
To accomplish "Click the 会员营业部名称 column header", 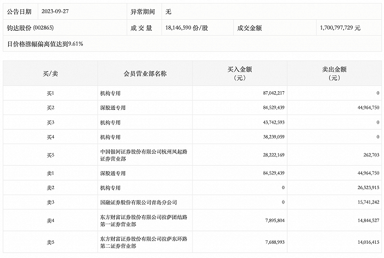I will [x=145, y=73].
